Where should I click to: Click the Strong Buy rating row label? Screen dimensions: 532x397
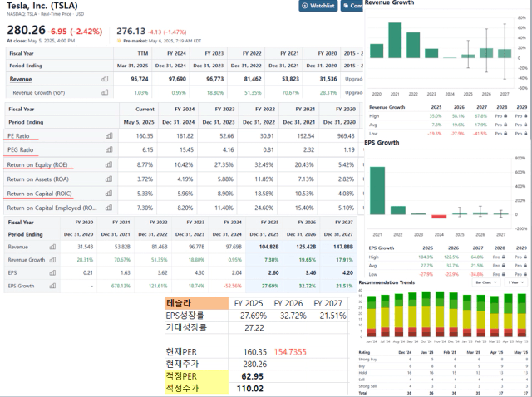(x=367, y=360)
